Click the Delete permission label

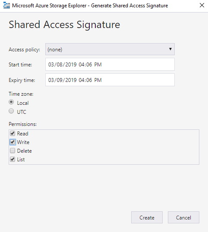pyautogui.click(x=25, y=151)
